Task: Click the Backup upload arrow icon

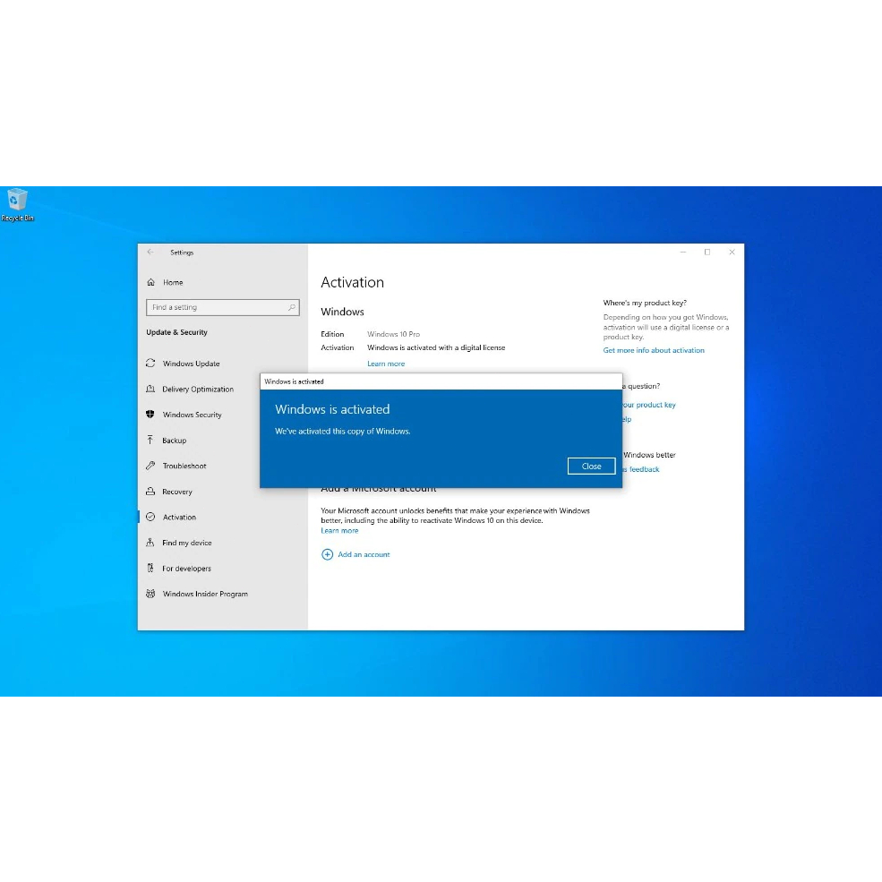Action: tap(150, 440)
